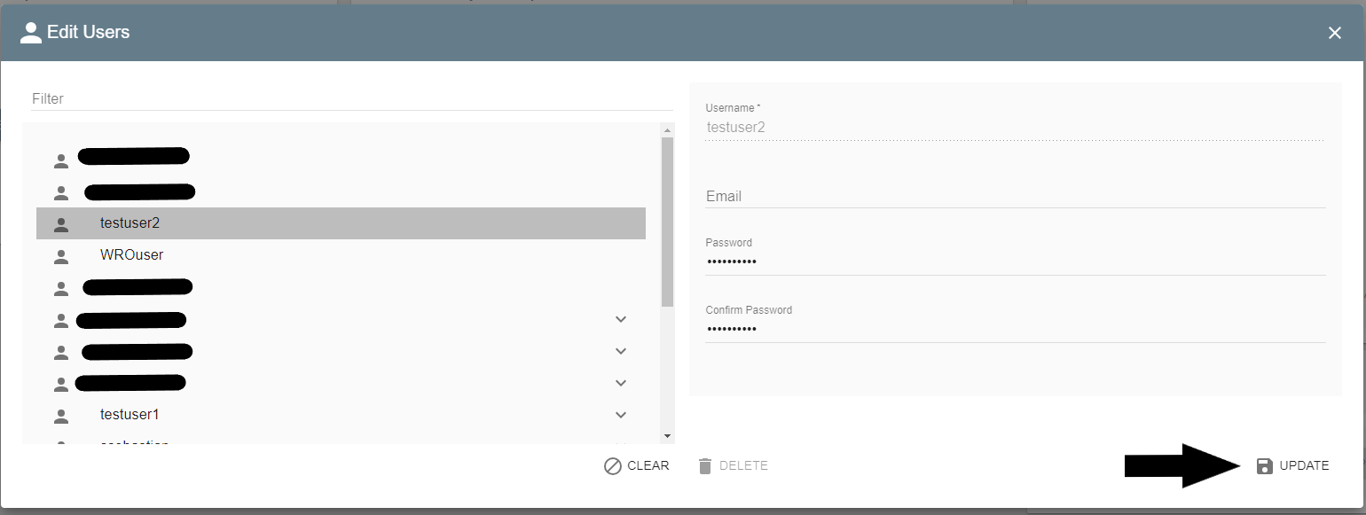Select testuser1 from the user list
Image resolution: width=1366 pixels, height=515 pixels.
[x=130, y=414]
